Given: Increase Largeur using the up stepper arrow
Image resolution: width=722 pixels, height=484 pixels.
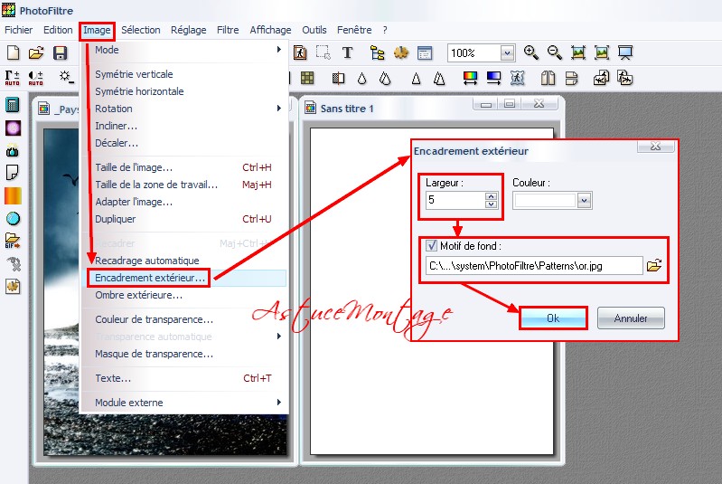Looking at the screenshot, I should click(x=492, y=196).
